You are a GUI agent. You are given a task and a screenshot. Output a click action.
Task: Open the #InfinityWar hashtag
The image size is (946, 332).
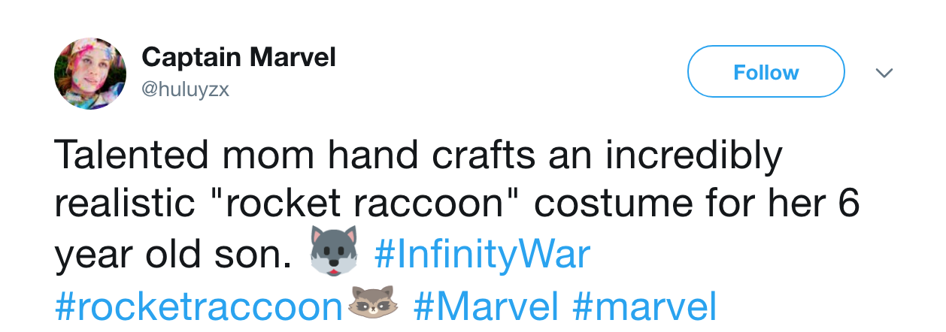pos(482,254)
